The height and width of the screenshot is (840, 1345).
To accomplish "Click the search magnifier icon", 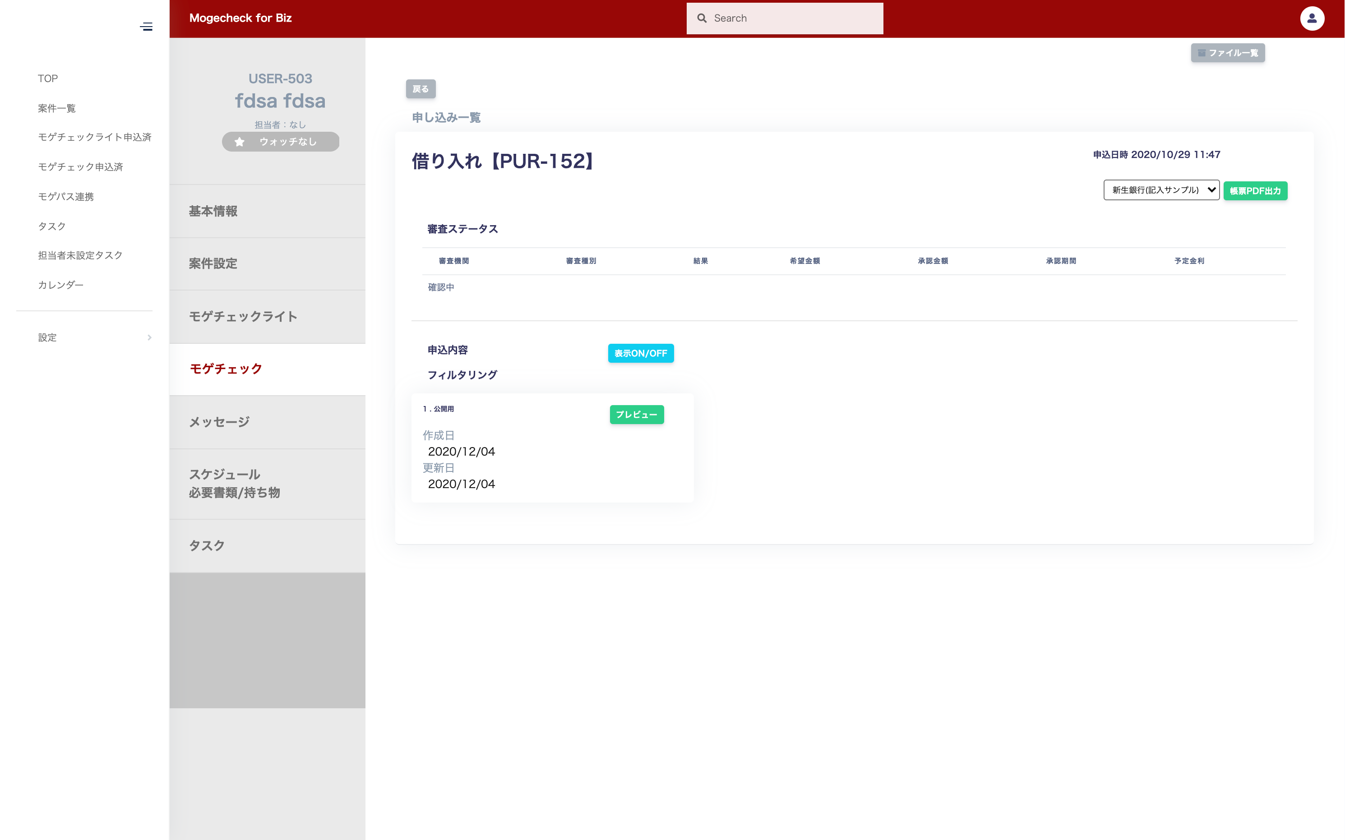I will click(702, 18).
